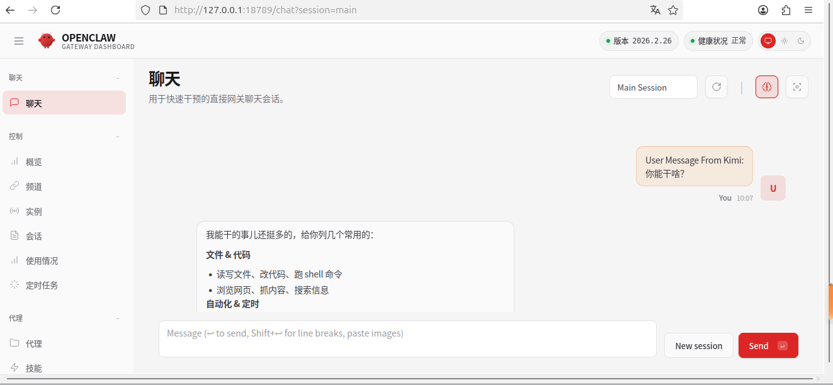Image resolution: width=833 pixels, height=385 pixels.
Task: Click the red OpenClaw logo
Action: click(x=47, y=41)
